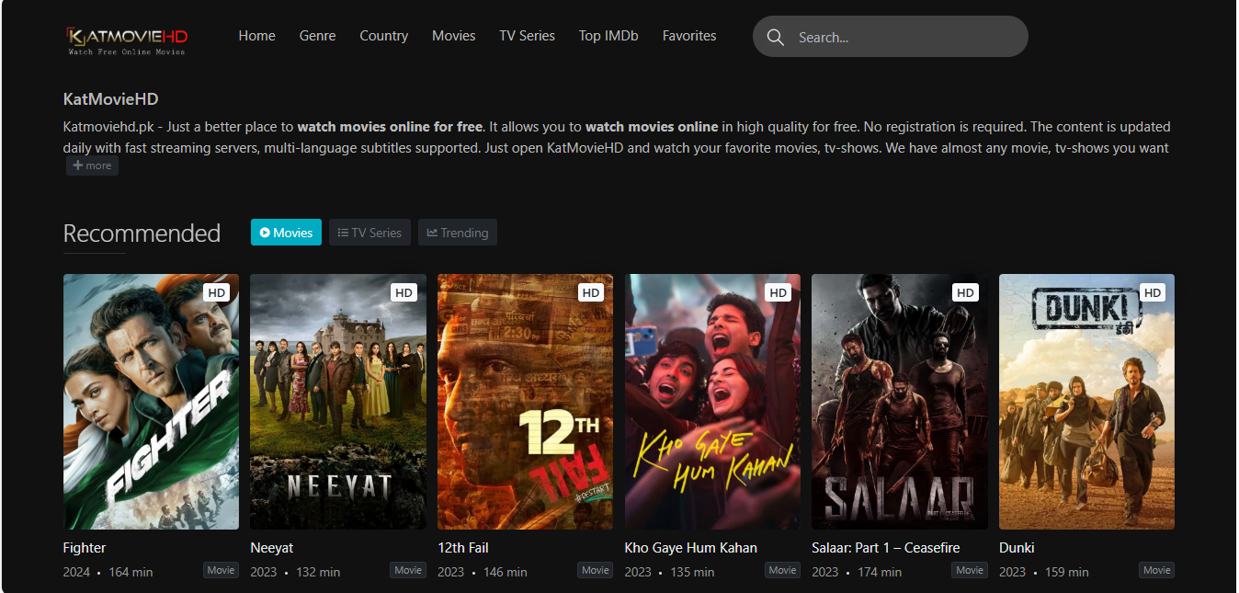Expand the description with the more button
The image size is (1239, 593).
(92, 165)
